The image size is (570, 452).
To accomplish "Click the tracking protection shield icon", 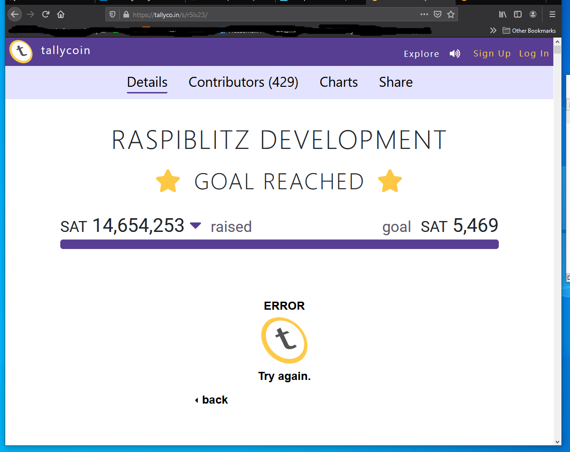I will (x=112, y=14).
